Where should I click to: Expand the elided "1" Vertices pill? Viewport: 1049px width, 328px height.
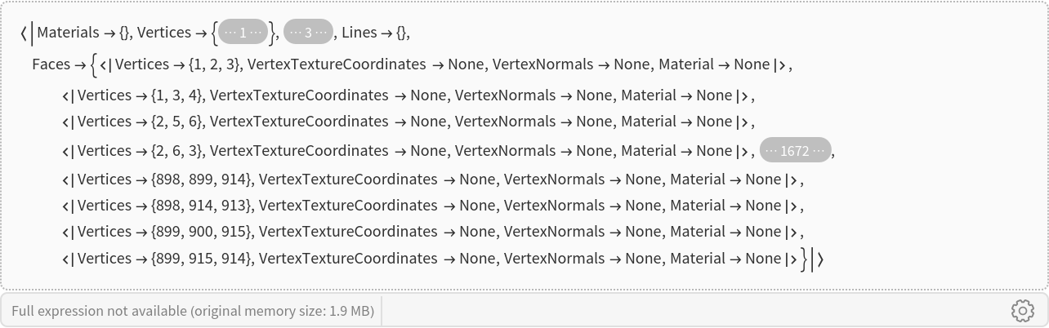tap(245, 33)
